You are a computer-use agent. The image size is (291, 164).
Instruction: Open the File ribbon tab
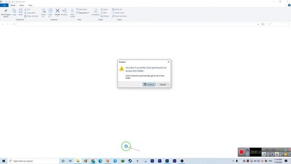click(x=4, y=5)
